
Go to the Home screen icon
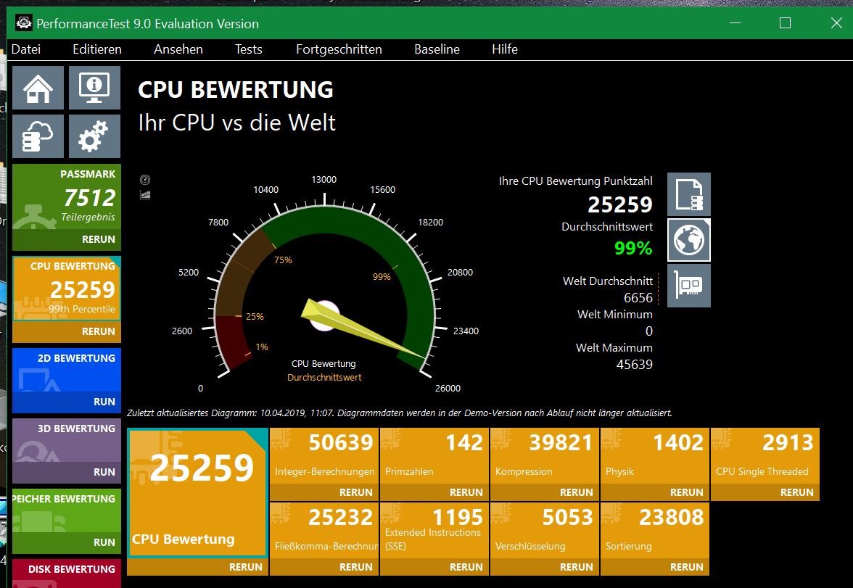tap(38, 88)
